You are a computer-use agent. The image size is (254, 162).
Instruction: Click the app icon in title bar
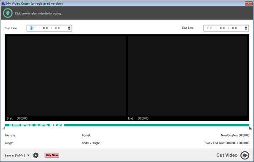coord(3,3)
